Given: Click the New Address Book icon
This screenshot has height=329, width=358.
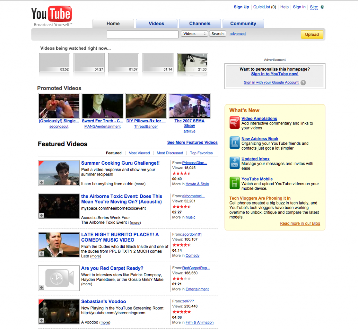Looking at the screenshot, I should click(235, 143).
